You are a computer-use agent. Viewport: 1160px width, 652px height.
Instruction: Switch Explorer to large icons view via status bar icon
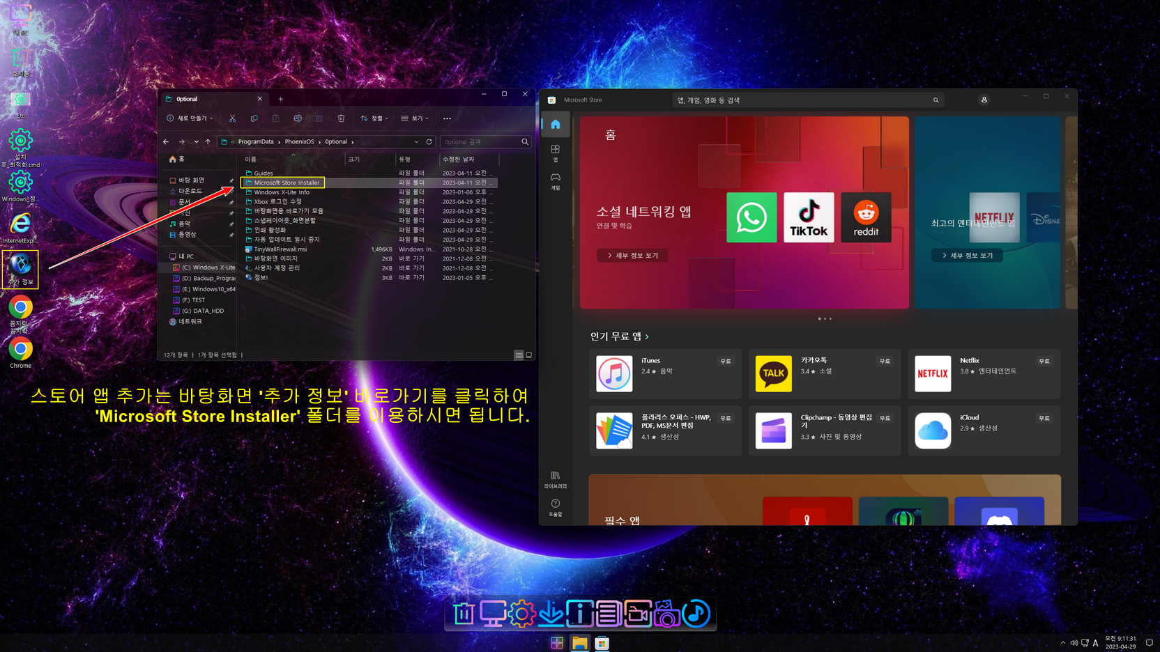529,355
